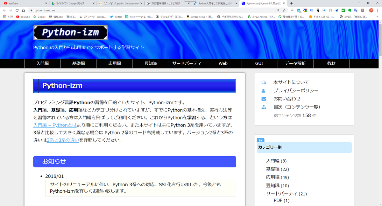Follow the 2系と3系の違い link
The image size is (382, 206).
(x=63, y=140)
